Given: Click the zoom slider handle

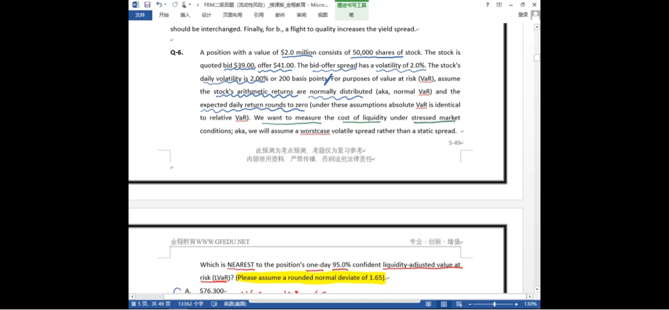Looking at the screenshot, I should pos(495,304).
